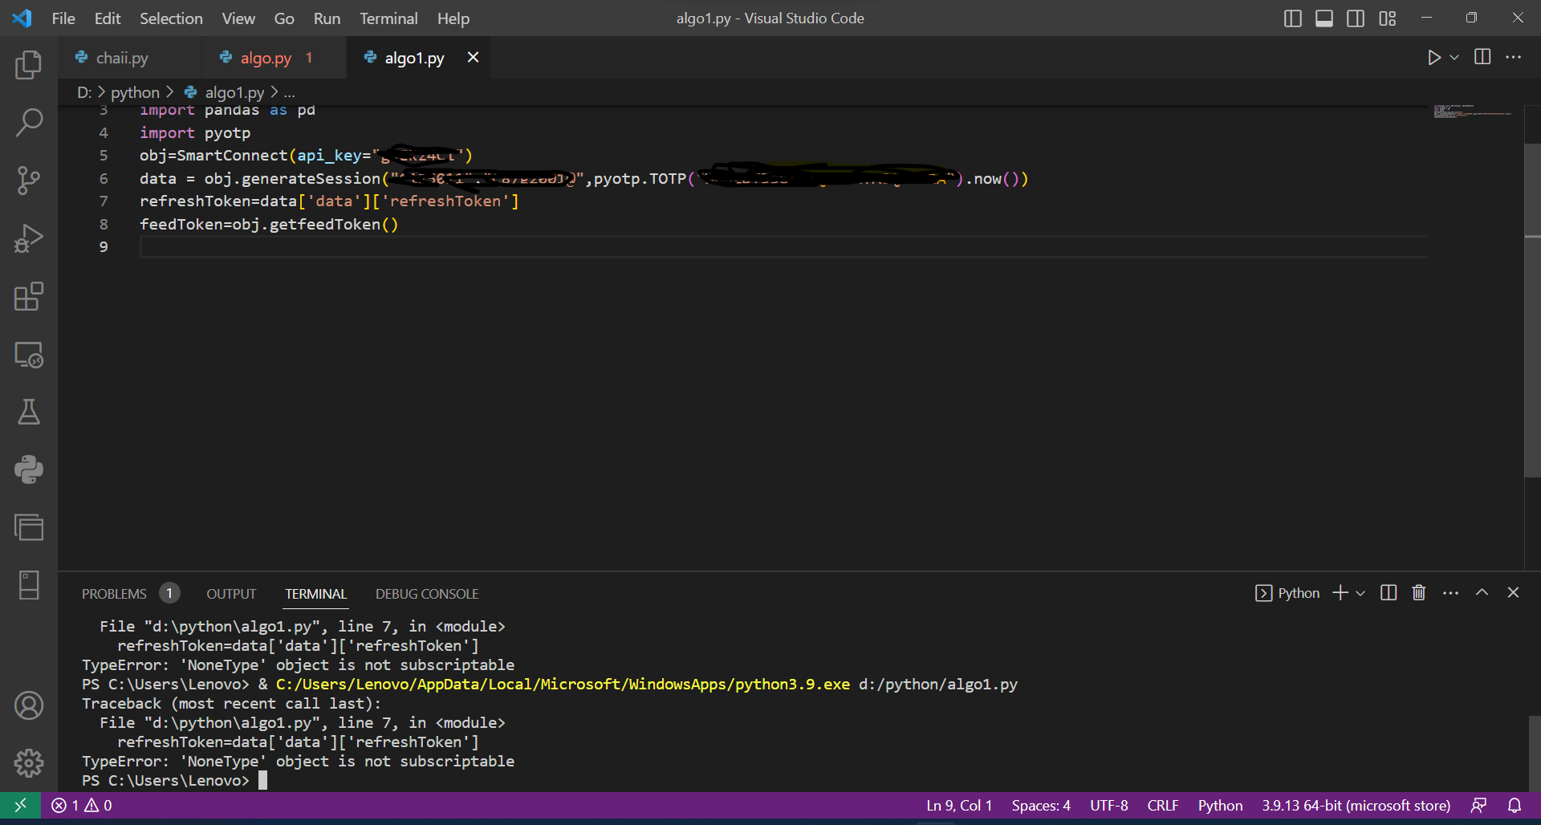The width and height of the screenshot is (1541, 825).
Task: Open the Accounts menu
Action: [x=29, y=705]
